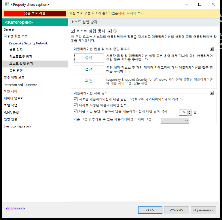Toggle KSN 데이터베이스에서 가져오기 checkbox
This screenshot has height=220, width=222.
[76, 99]
